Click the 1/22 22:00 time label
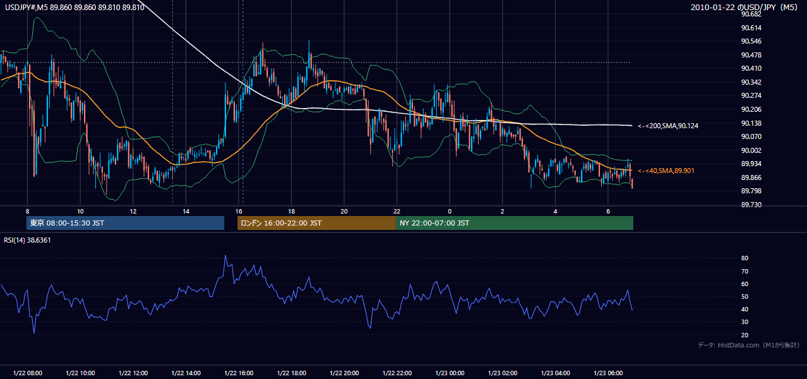 pyautogui.click(x=397, y=373)
